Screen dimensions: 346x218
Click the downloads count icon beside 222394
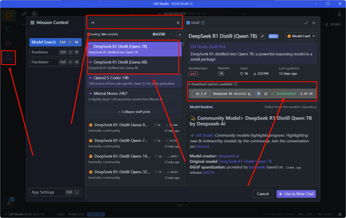(255, 74)
